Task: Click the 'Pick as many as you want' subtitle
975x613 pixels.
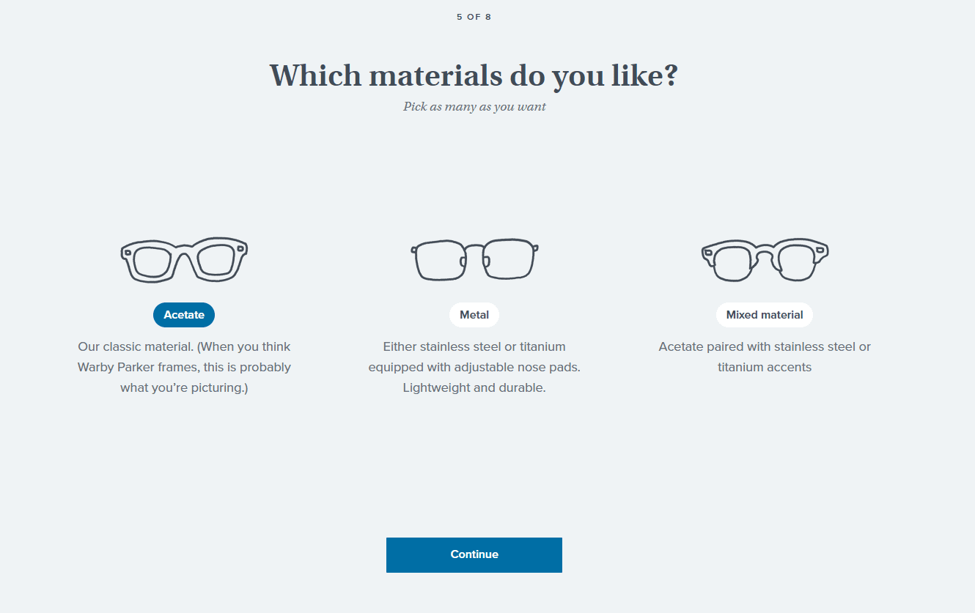Action: click(474, 107)
